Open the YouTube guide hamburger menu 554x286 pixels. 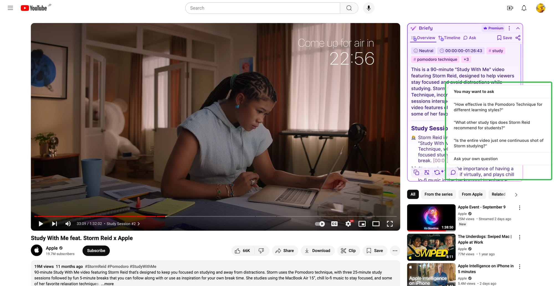[10, 8]
